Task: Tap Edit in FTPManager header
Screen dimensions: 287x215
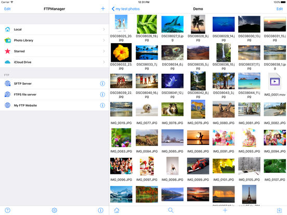Action: click(x=7, y=9)
